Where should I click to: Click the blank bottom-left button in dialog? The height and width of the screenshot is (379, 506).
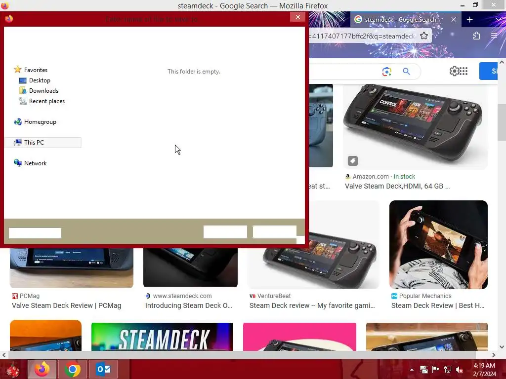(x=35, y=233)
